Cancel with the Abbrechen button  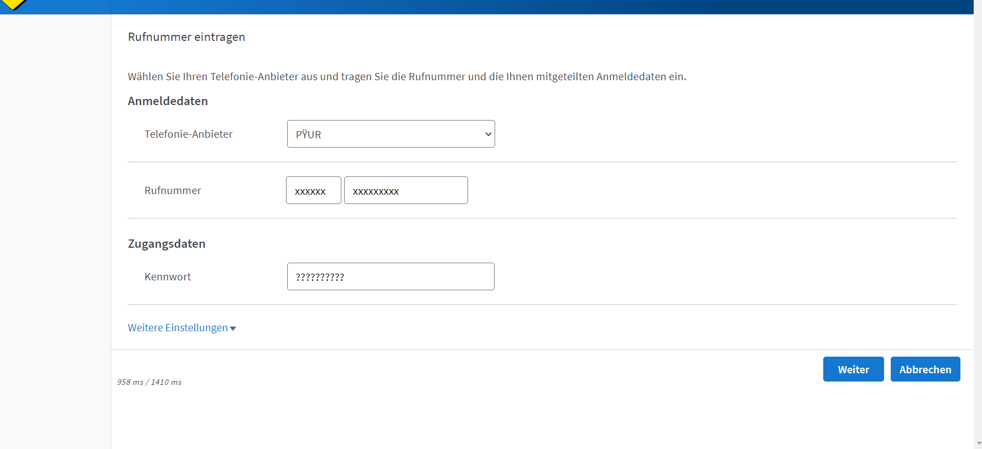tap(924, 369)
